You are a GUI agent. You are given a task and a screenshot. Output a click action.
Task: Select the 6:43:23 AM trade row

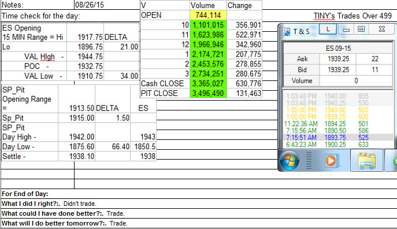click(338, 145)
